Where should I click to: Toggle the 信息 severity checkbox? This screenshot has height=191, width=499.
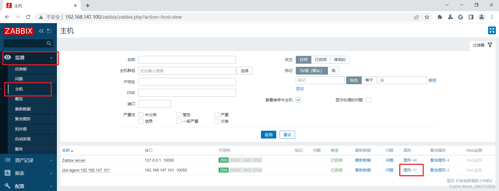[x=141, y=121]
